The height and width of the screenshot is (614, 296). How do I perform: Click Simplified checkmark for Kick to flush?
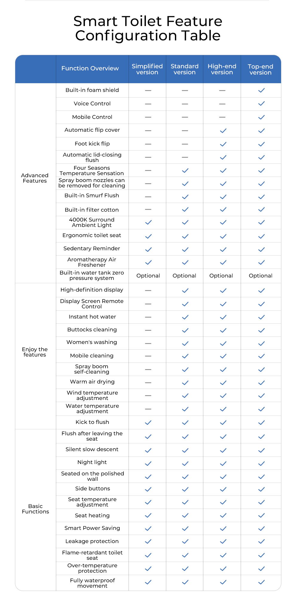[148, 422]
